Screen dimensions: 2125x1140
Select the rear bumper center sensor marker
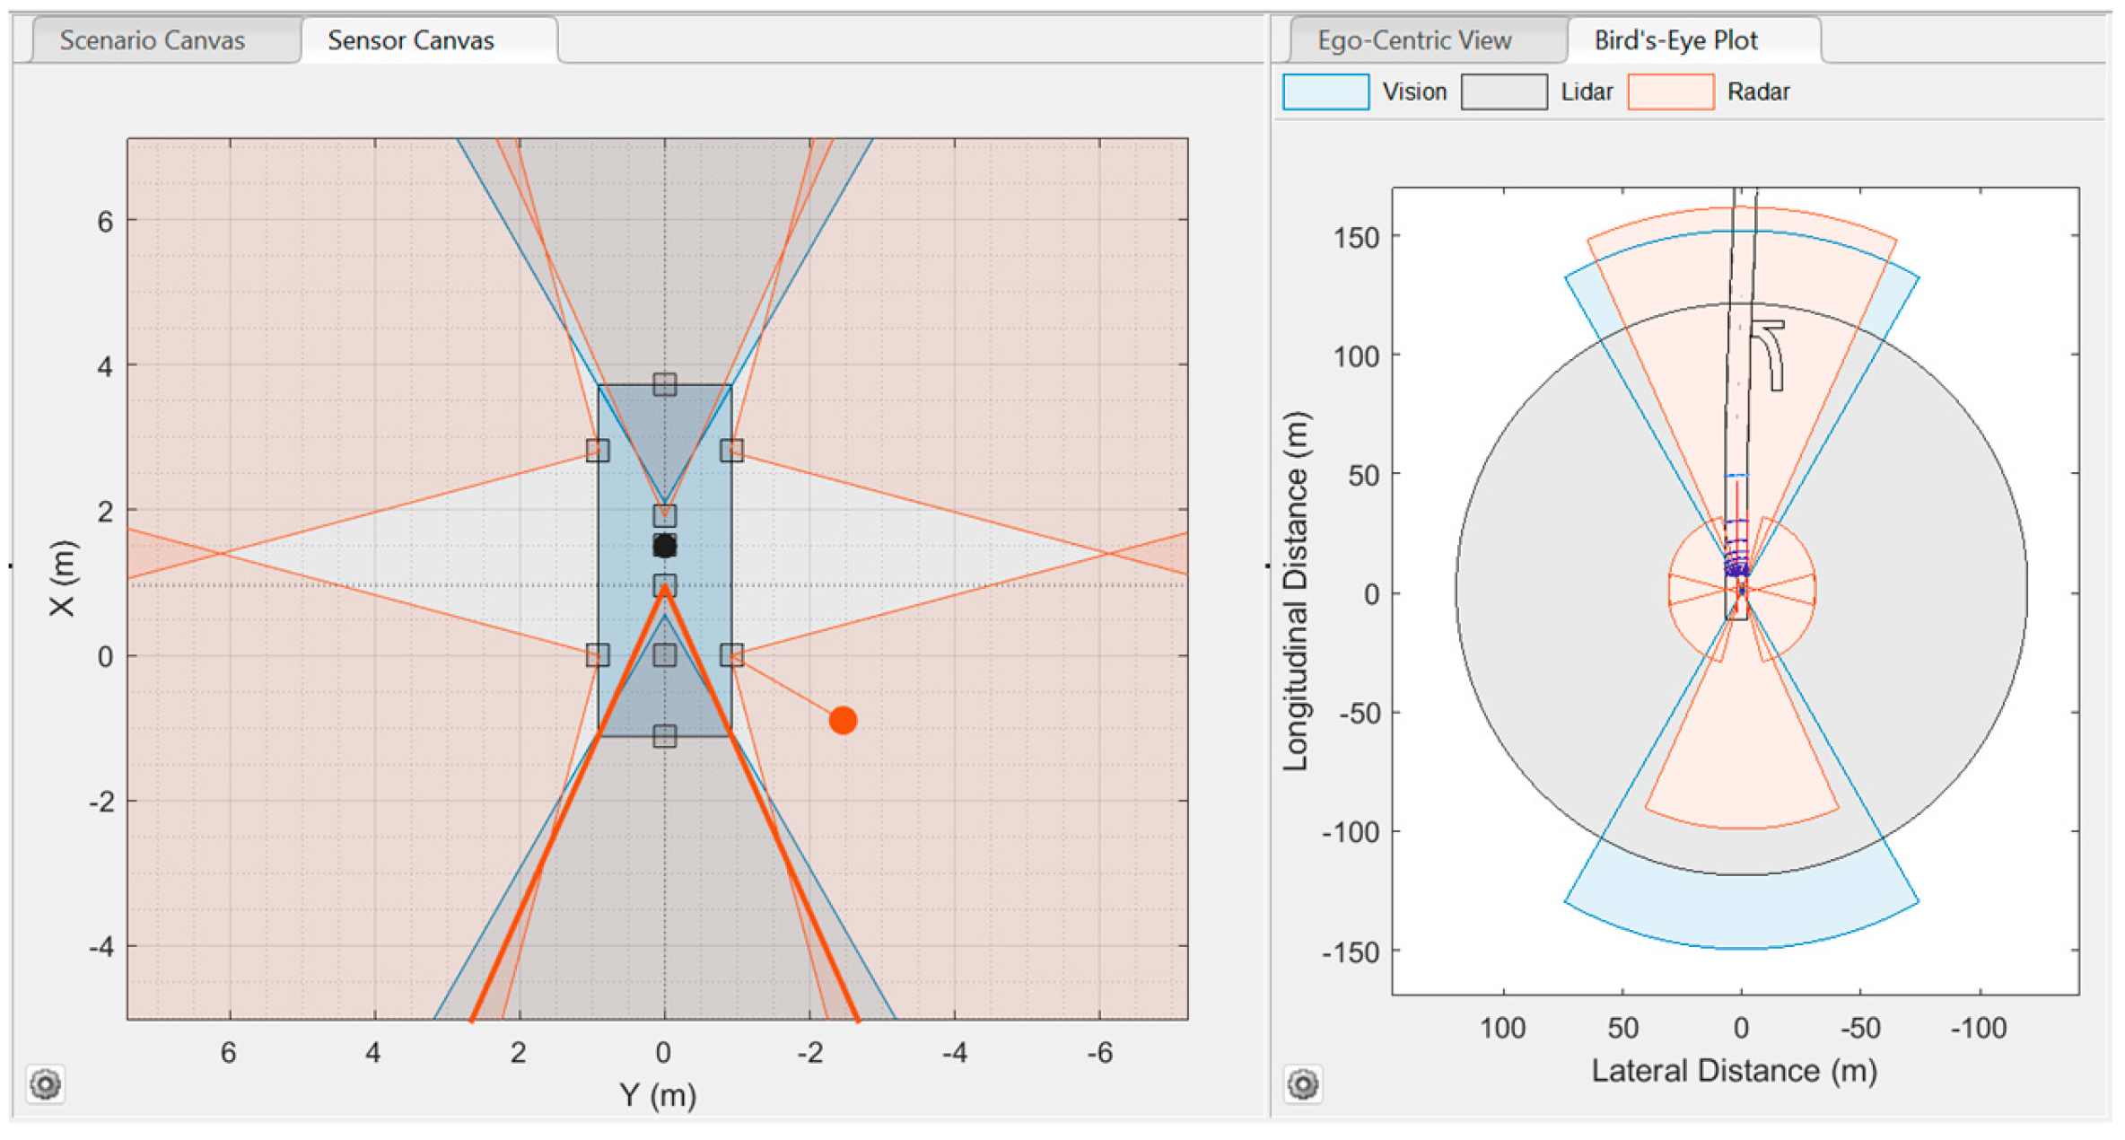(664, 736)
